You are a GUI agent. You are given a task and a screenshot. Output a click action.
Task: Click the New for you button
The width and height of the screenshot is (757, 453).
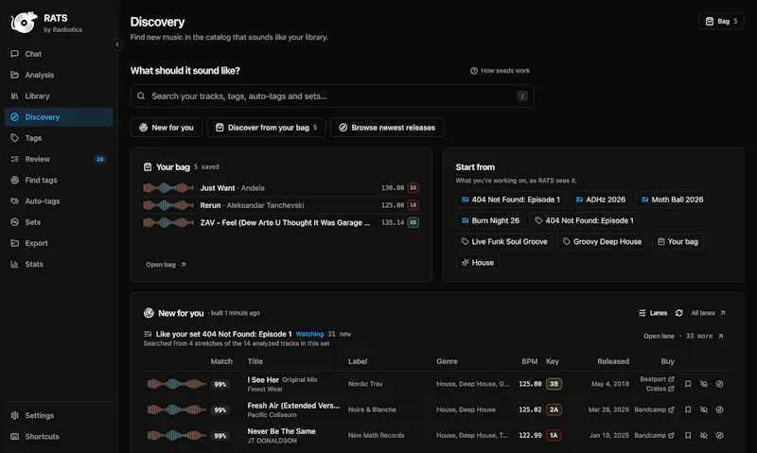coord(167,128)
